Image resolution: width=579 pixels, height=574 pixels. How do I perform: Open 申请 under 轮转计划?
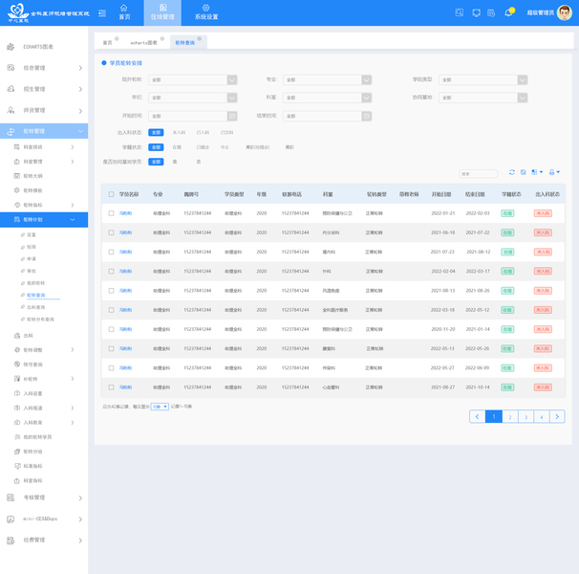click(x=32, y=259)
